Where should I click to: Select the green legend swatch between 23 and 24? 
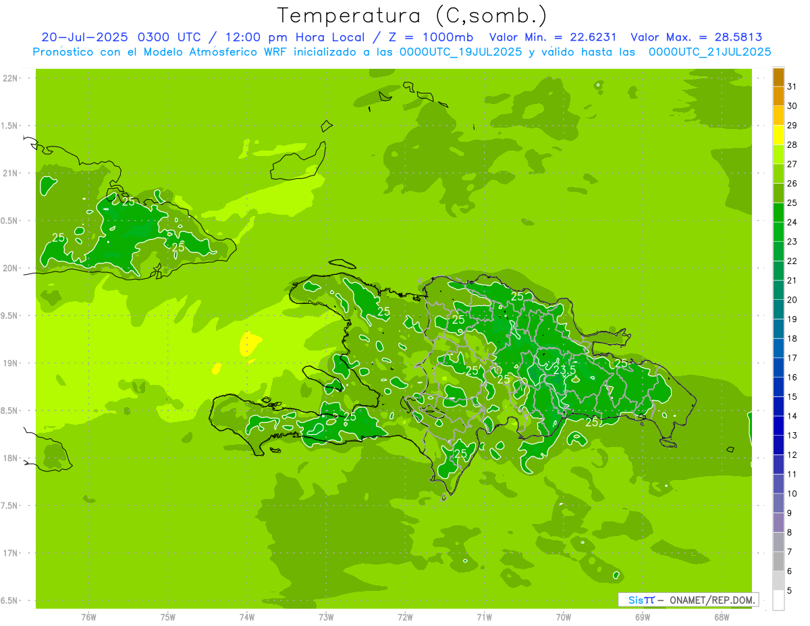779,232
